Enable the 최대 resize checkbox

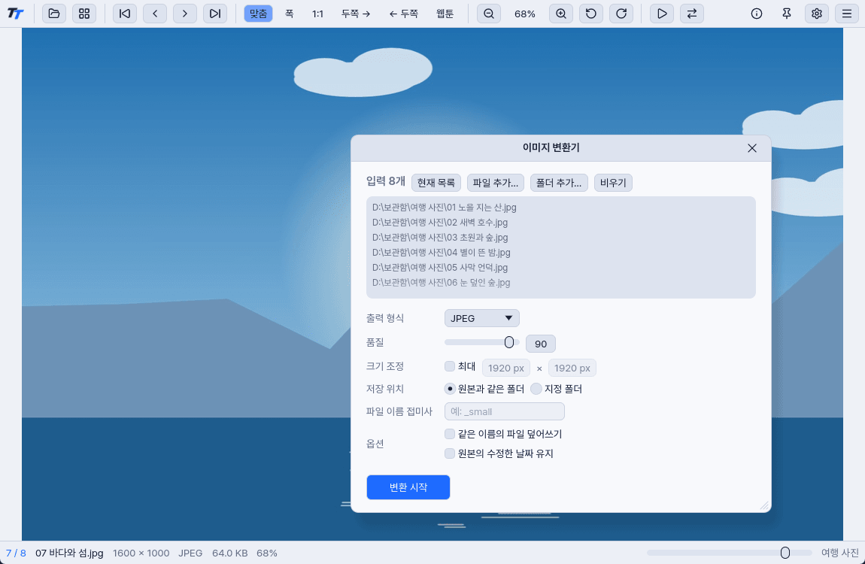coord(450,366)
